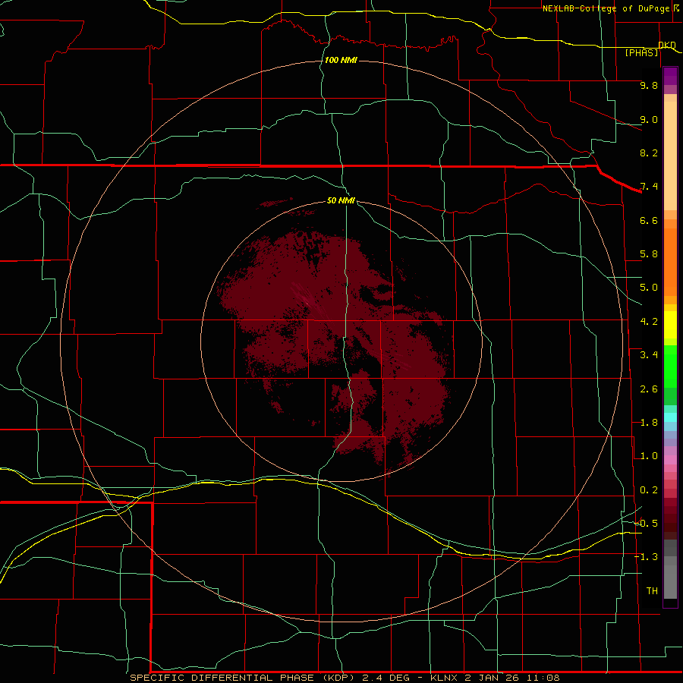Click the peach segment of the color scale

pyautogui.click(x=670, y=156)
